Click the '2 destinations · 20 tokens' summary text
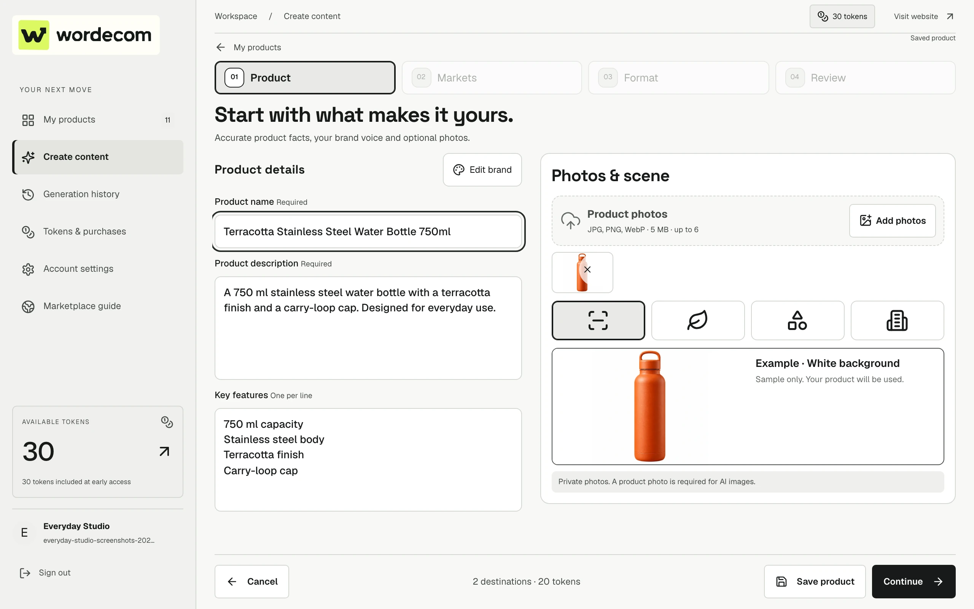This screenshot has width=974, height=609. point(527,582)
